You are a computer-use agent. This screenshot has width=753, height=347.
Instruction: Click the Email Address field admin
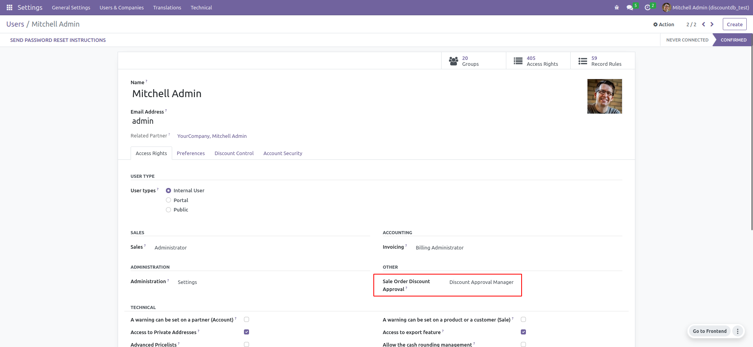pos(143,121)
